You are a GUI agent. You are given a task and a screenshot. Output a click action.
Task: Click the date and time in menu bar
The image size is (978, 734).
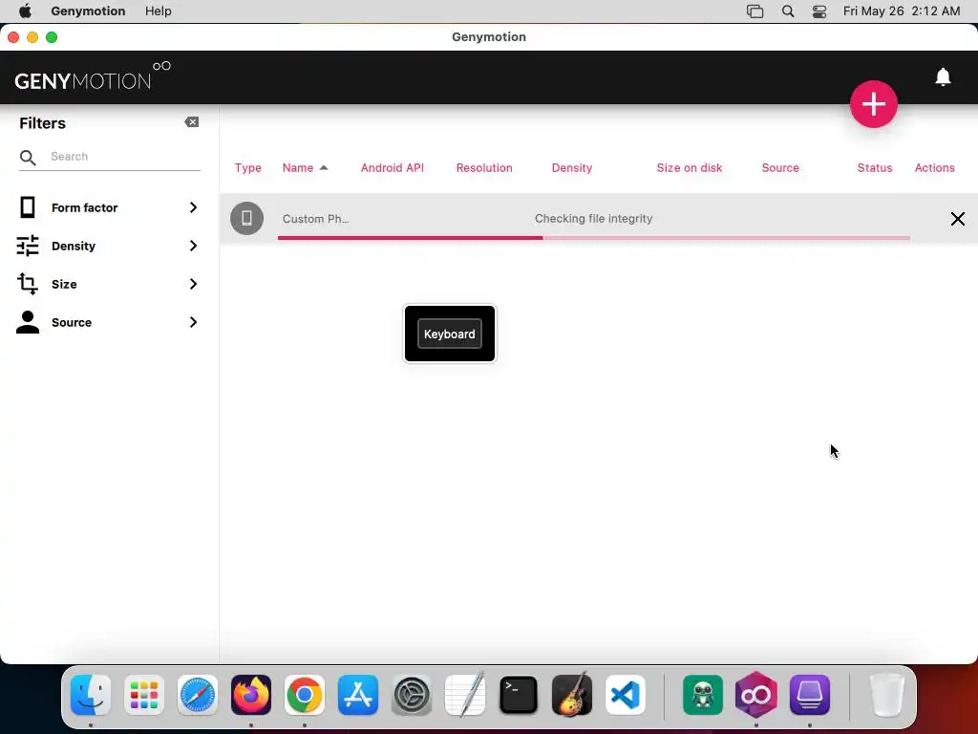902,11
